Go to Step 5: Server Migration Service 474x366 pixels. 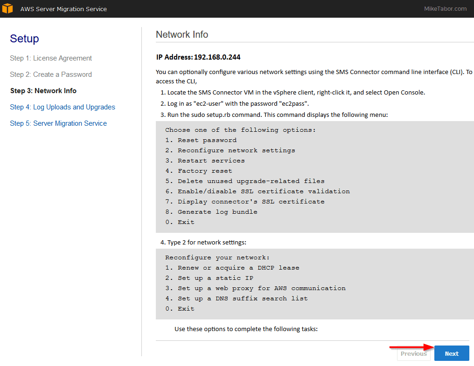point(58,123)
